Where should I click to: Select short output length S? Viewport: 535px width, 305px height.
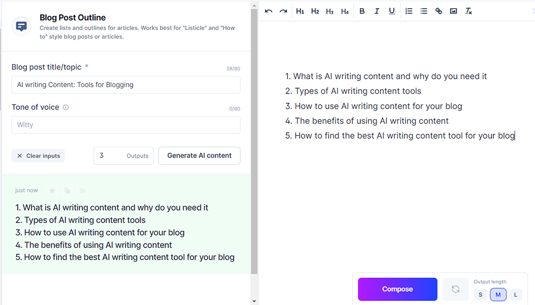pyautogui.click(x=480, y=295)
